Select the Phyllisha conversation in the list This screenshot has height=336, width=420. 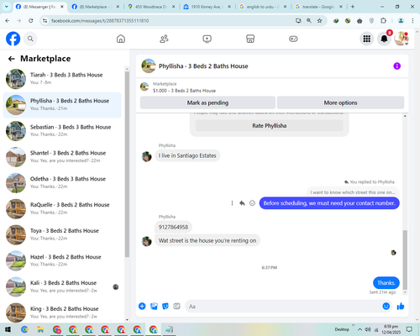62,105
